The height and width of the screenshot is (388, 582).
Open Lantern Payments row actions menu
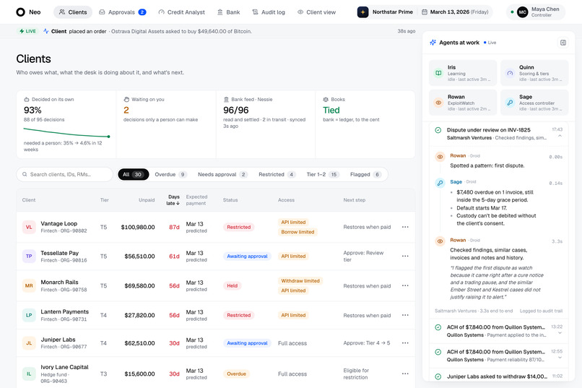pos(405,315)
